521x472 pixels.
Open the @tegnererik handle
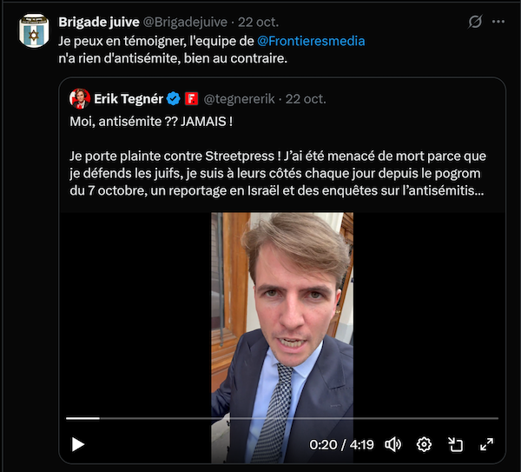coord(241,98)
